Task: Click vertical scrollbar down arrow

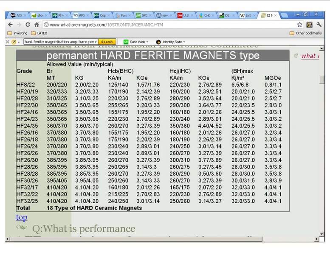Action: pos(322,234)
